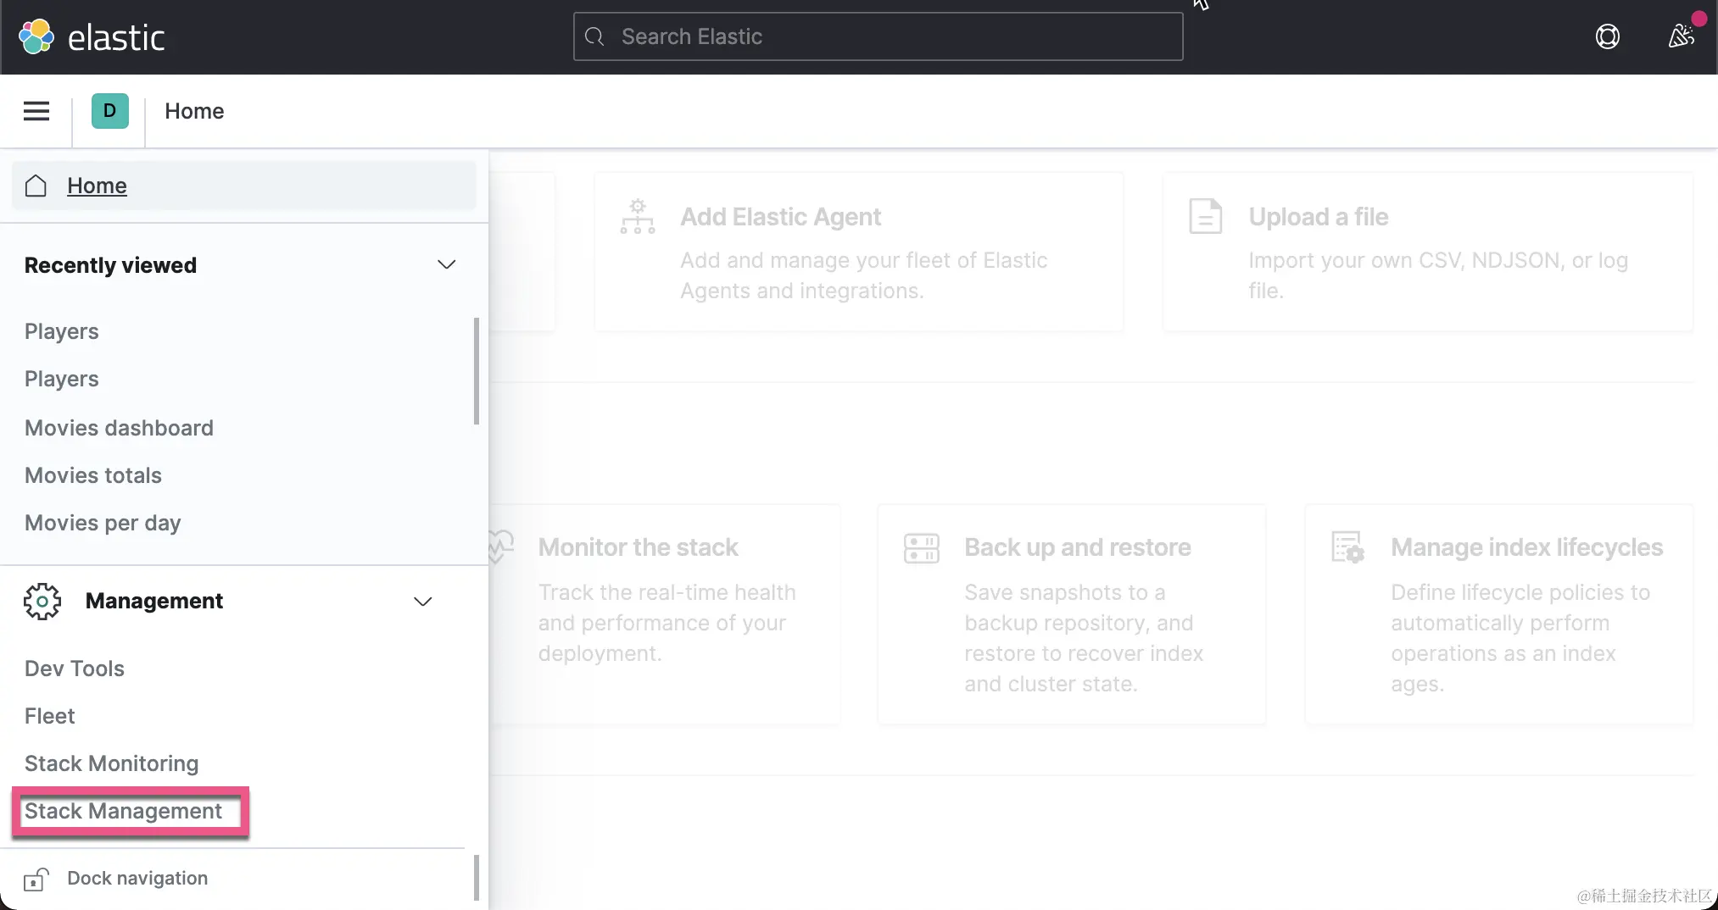The width and height of the screenshot is (1718, 910).
Task: Click the Management heading
Action: 154,601
